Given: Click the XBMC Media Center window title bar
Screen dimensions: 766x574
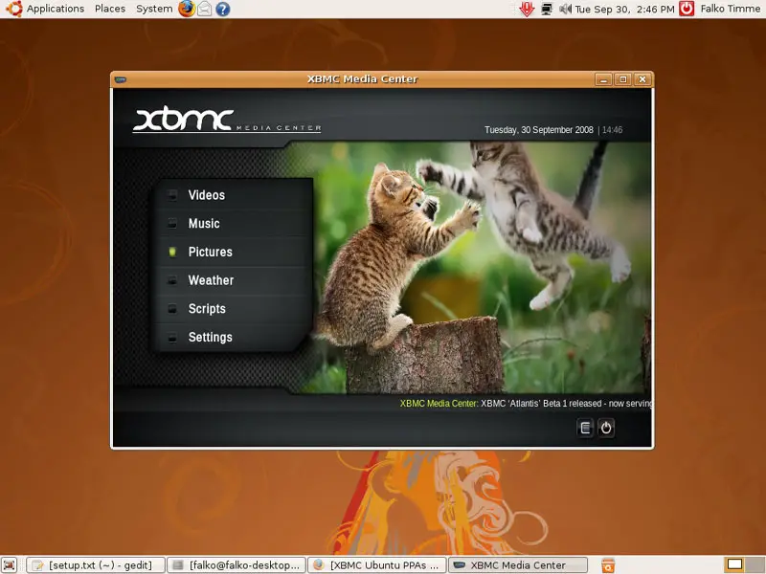Looking at the screenshot, I should [x=362, y=79].
